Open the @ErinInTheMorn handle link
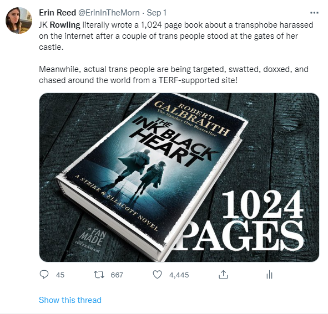This screenshot has height=314, width=328. tap(109, 13)
